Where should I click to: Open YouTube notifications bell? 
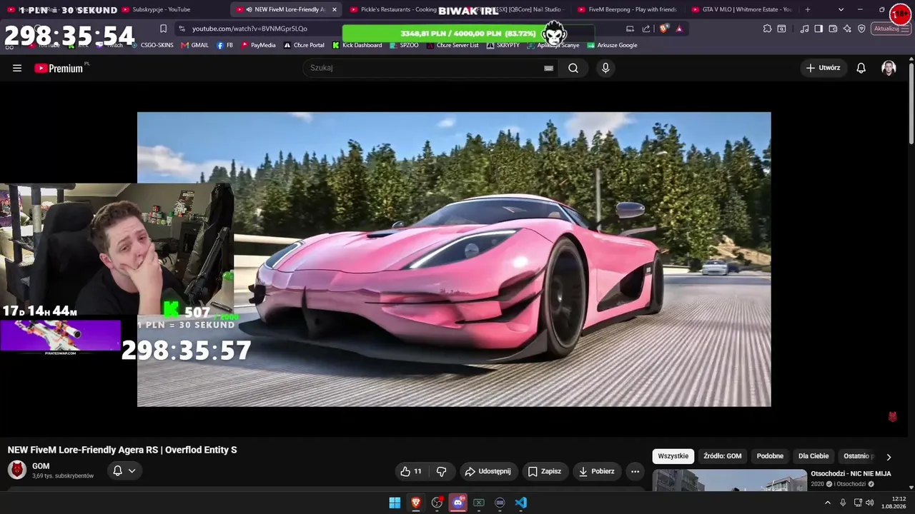[861, 68]
